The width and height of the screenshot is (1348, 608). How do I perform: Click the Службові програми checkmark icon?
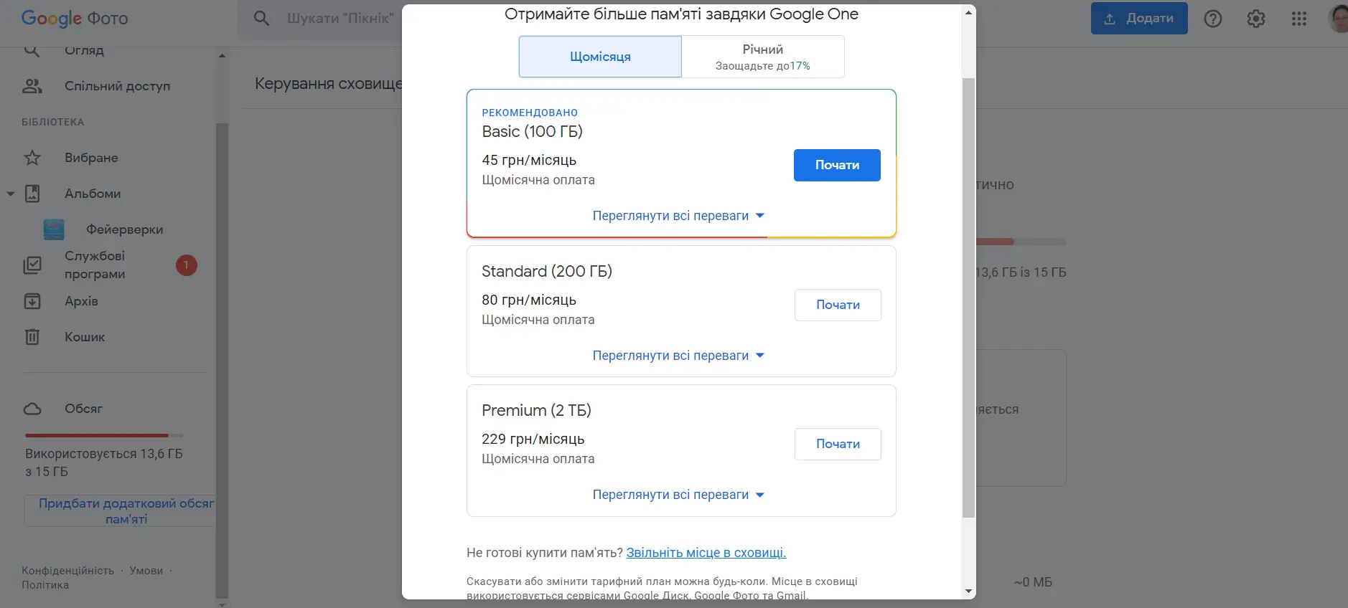tap(32, 265)
